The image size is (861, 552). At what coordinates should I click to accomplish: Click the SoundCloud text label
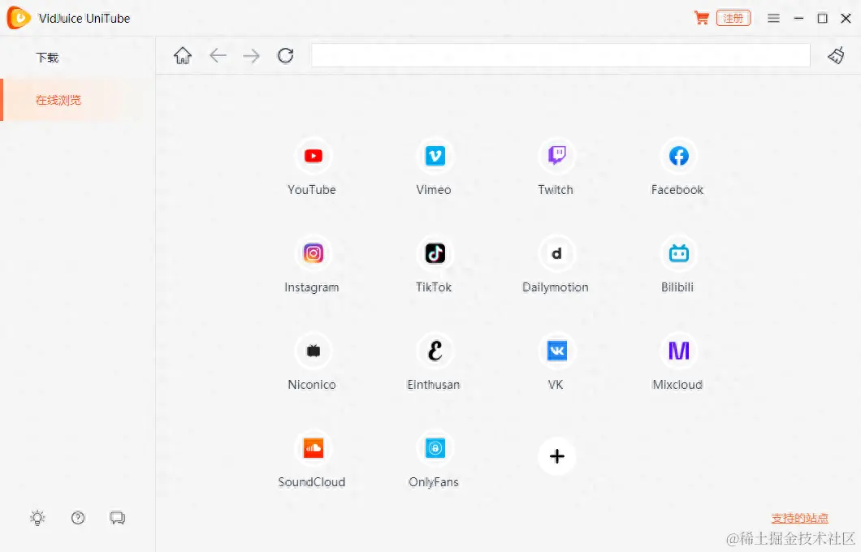312,482
